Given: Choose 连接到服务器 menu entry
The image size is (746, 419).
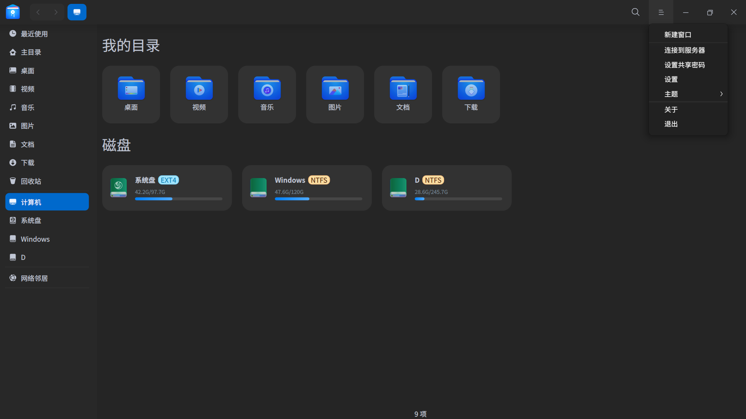Looking at the screenshot, I should click(x=684, y=50).
